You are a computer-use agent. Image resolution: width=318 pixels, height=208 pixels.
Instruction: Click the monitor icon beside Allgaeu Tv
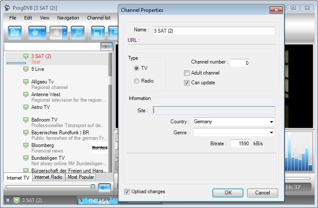tap(26, 82)
